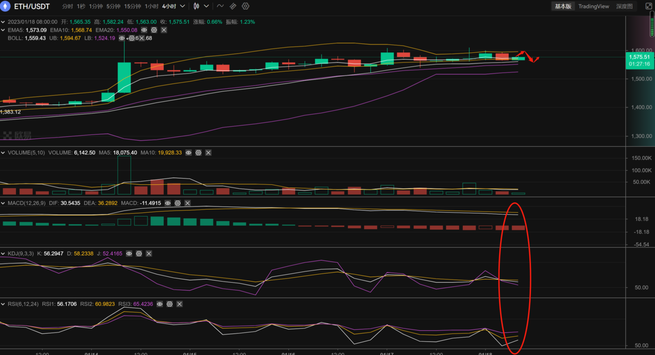Screen dimensions: 655x355
Task: Remove the BOLL indicator
Action: point(142,38)
